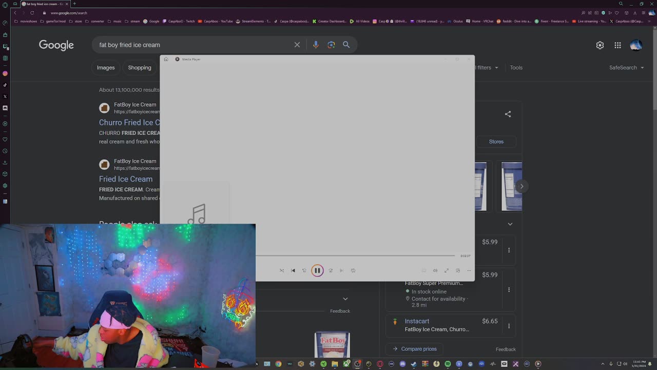Open the Instacart store link
657x370 pixels.
417,321
